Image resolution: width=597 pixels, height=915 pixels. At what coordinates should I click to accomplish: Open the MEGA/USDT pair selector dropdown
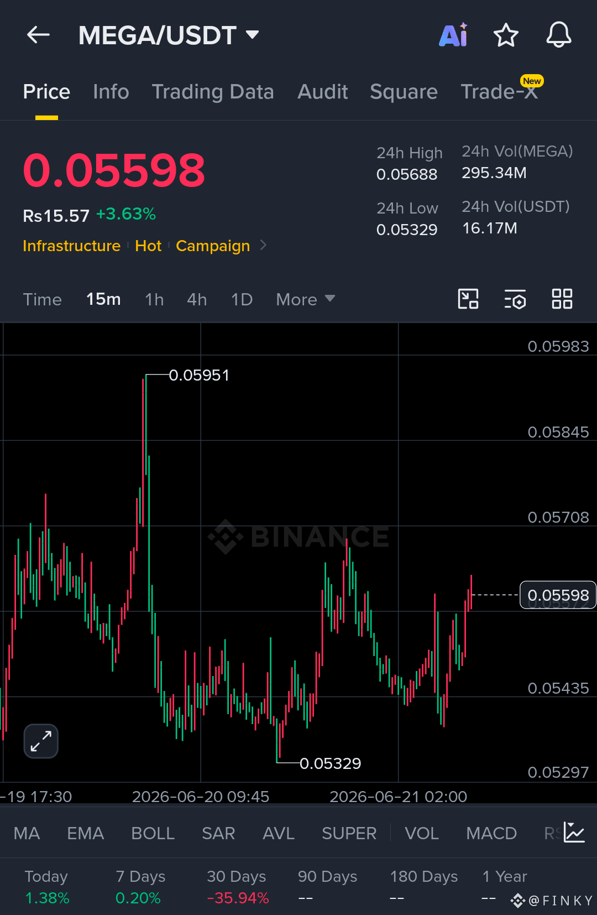tap(169, 35)
